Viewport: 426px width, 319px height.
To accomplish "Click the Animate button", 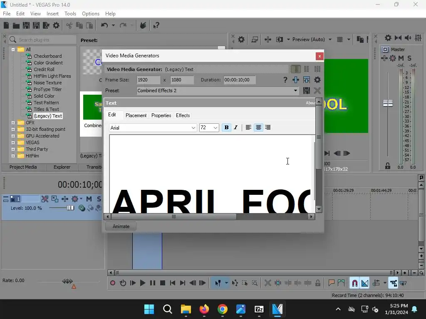I will point(121,226).
